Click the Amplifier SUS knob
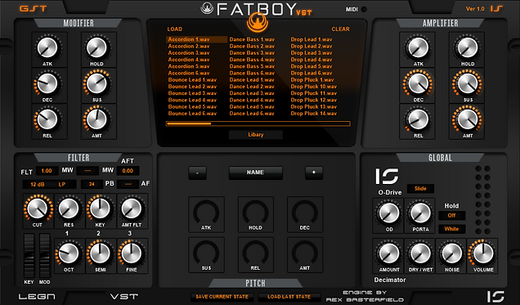520x305 pixels. pyautogui.click(x=468, y=83)
